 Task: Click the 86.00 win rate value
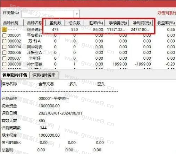[x=98, y=29]
